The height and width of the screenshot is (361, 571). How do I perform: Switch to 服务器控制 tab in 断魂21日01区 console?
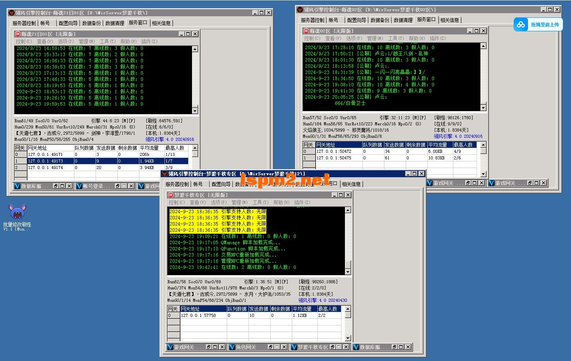(24, 23)
